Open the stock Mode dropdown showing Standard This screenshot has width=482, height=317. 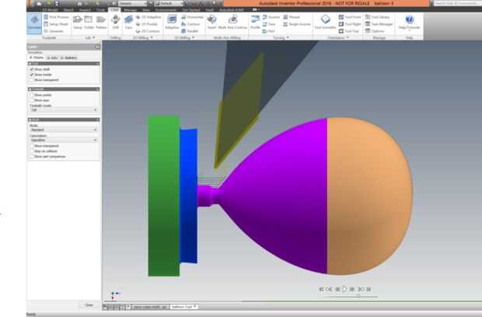64,130
